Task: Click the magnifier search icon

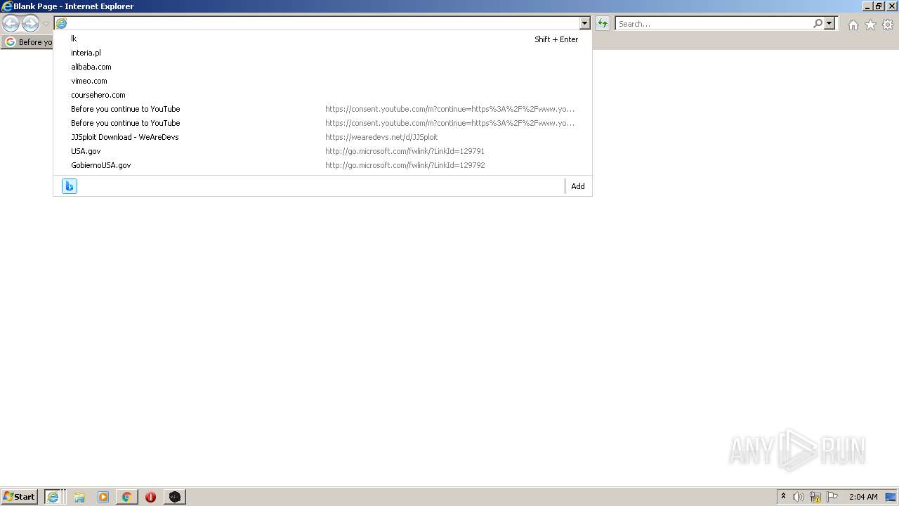Action: point(818,24)
